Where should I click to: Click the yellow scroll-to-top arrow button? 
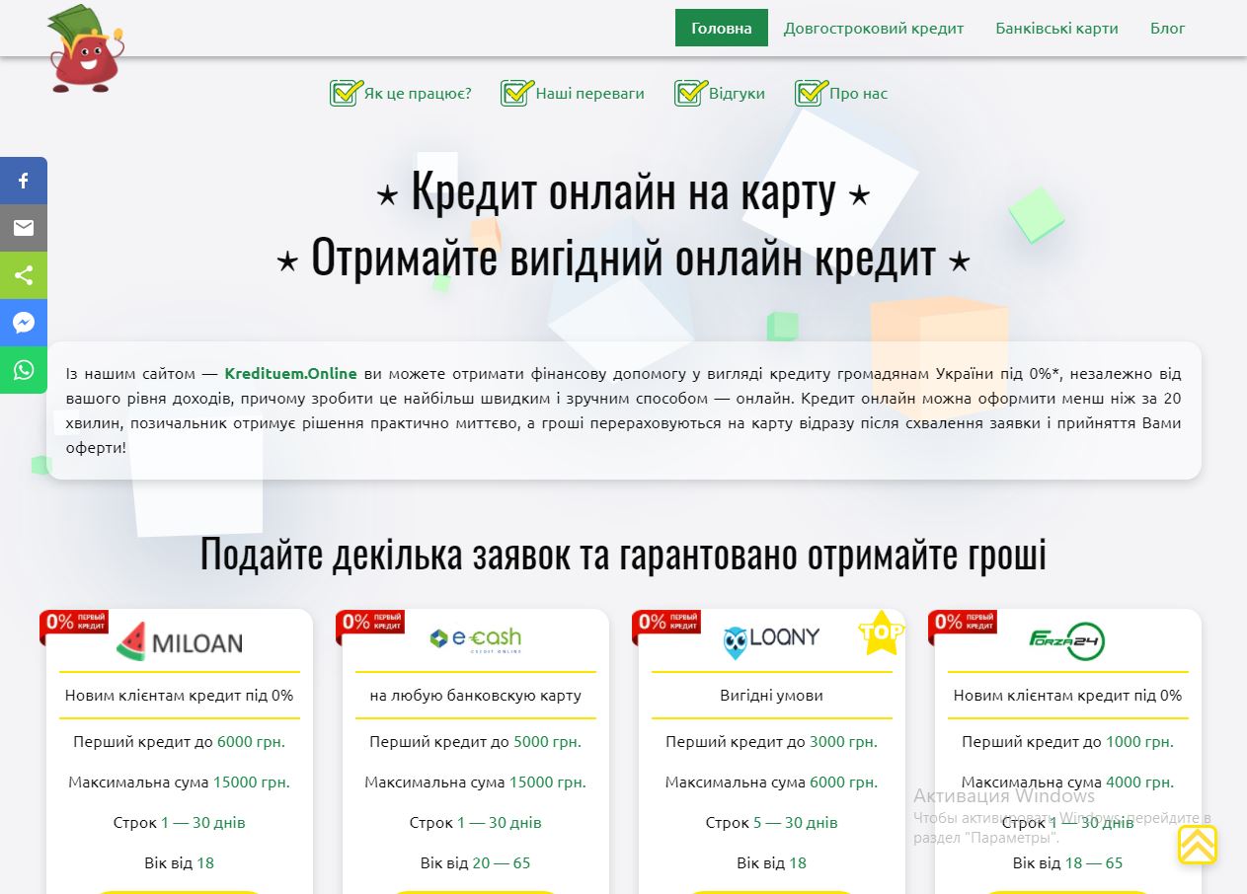click(x=1197, y=845)
